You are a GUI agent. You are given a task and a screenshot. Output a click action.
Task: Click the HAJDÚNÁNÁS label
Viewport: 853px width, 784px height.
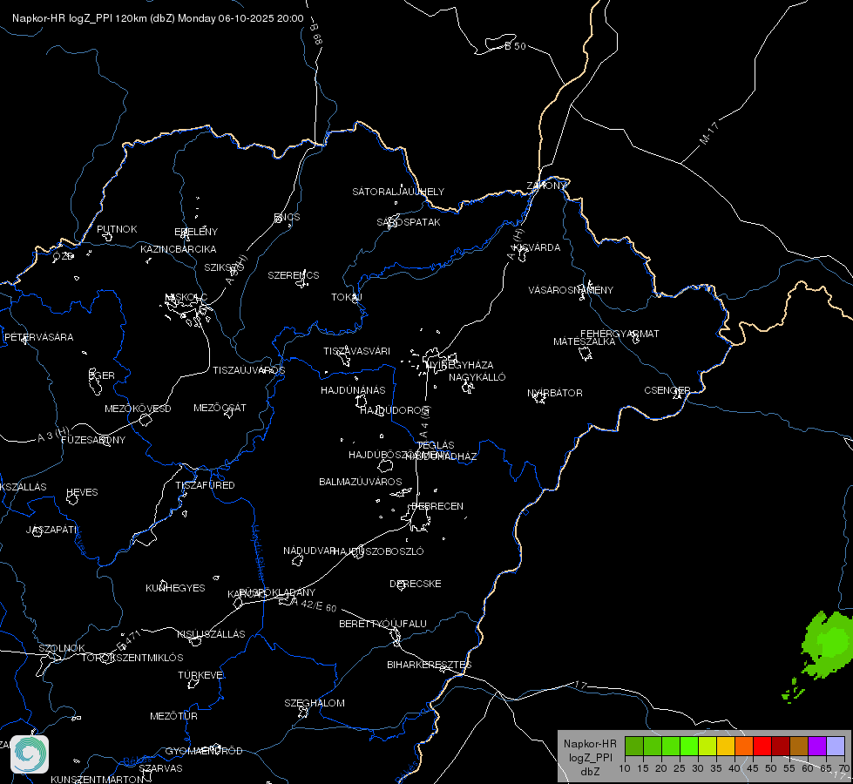point(353,390)
